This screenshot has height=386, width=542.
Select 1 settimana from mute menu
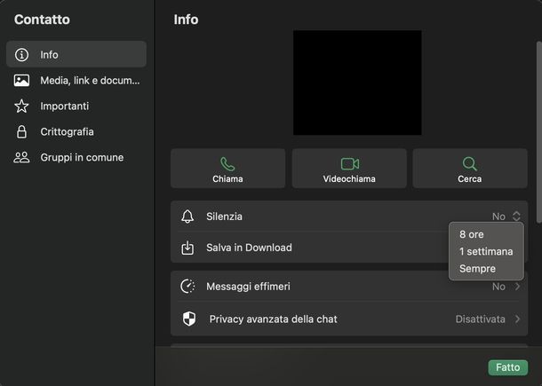coord(485,252)
